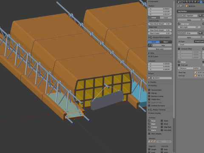Enable Hidden Wire checkbox
Viewport: 204px width, 153px height.
(149, 99)
